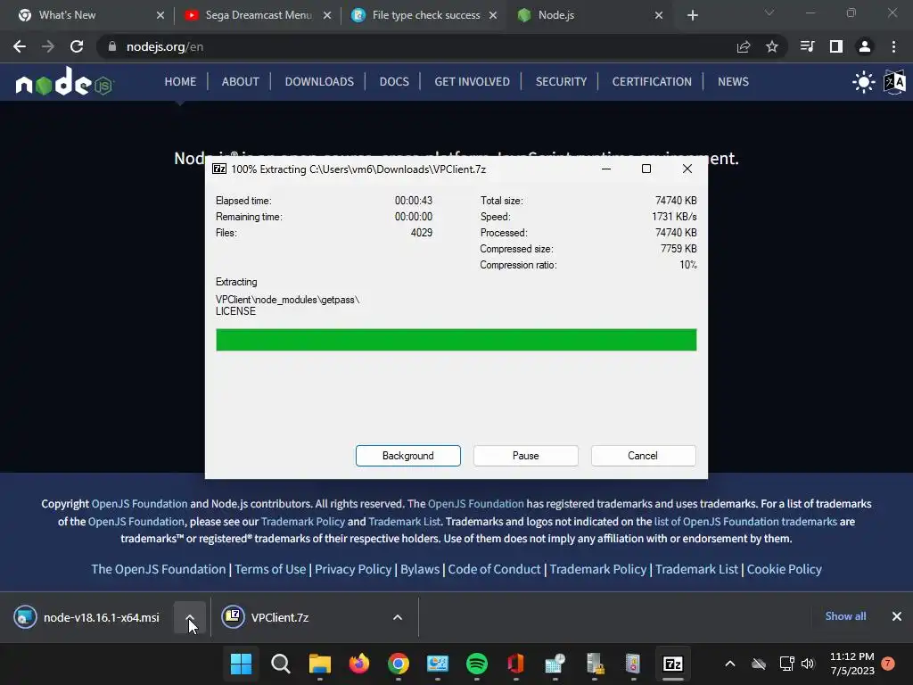
Task: Reload the nodejs.org page
Action: (77, 46)
